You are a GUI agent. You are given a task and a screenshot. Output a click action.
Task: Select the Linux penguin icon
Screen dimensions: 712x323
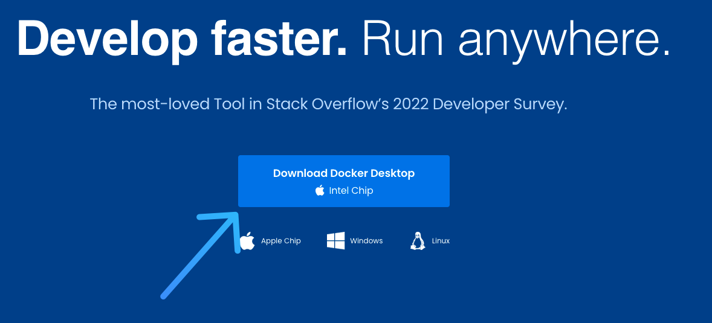point(417,241)
